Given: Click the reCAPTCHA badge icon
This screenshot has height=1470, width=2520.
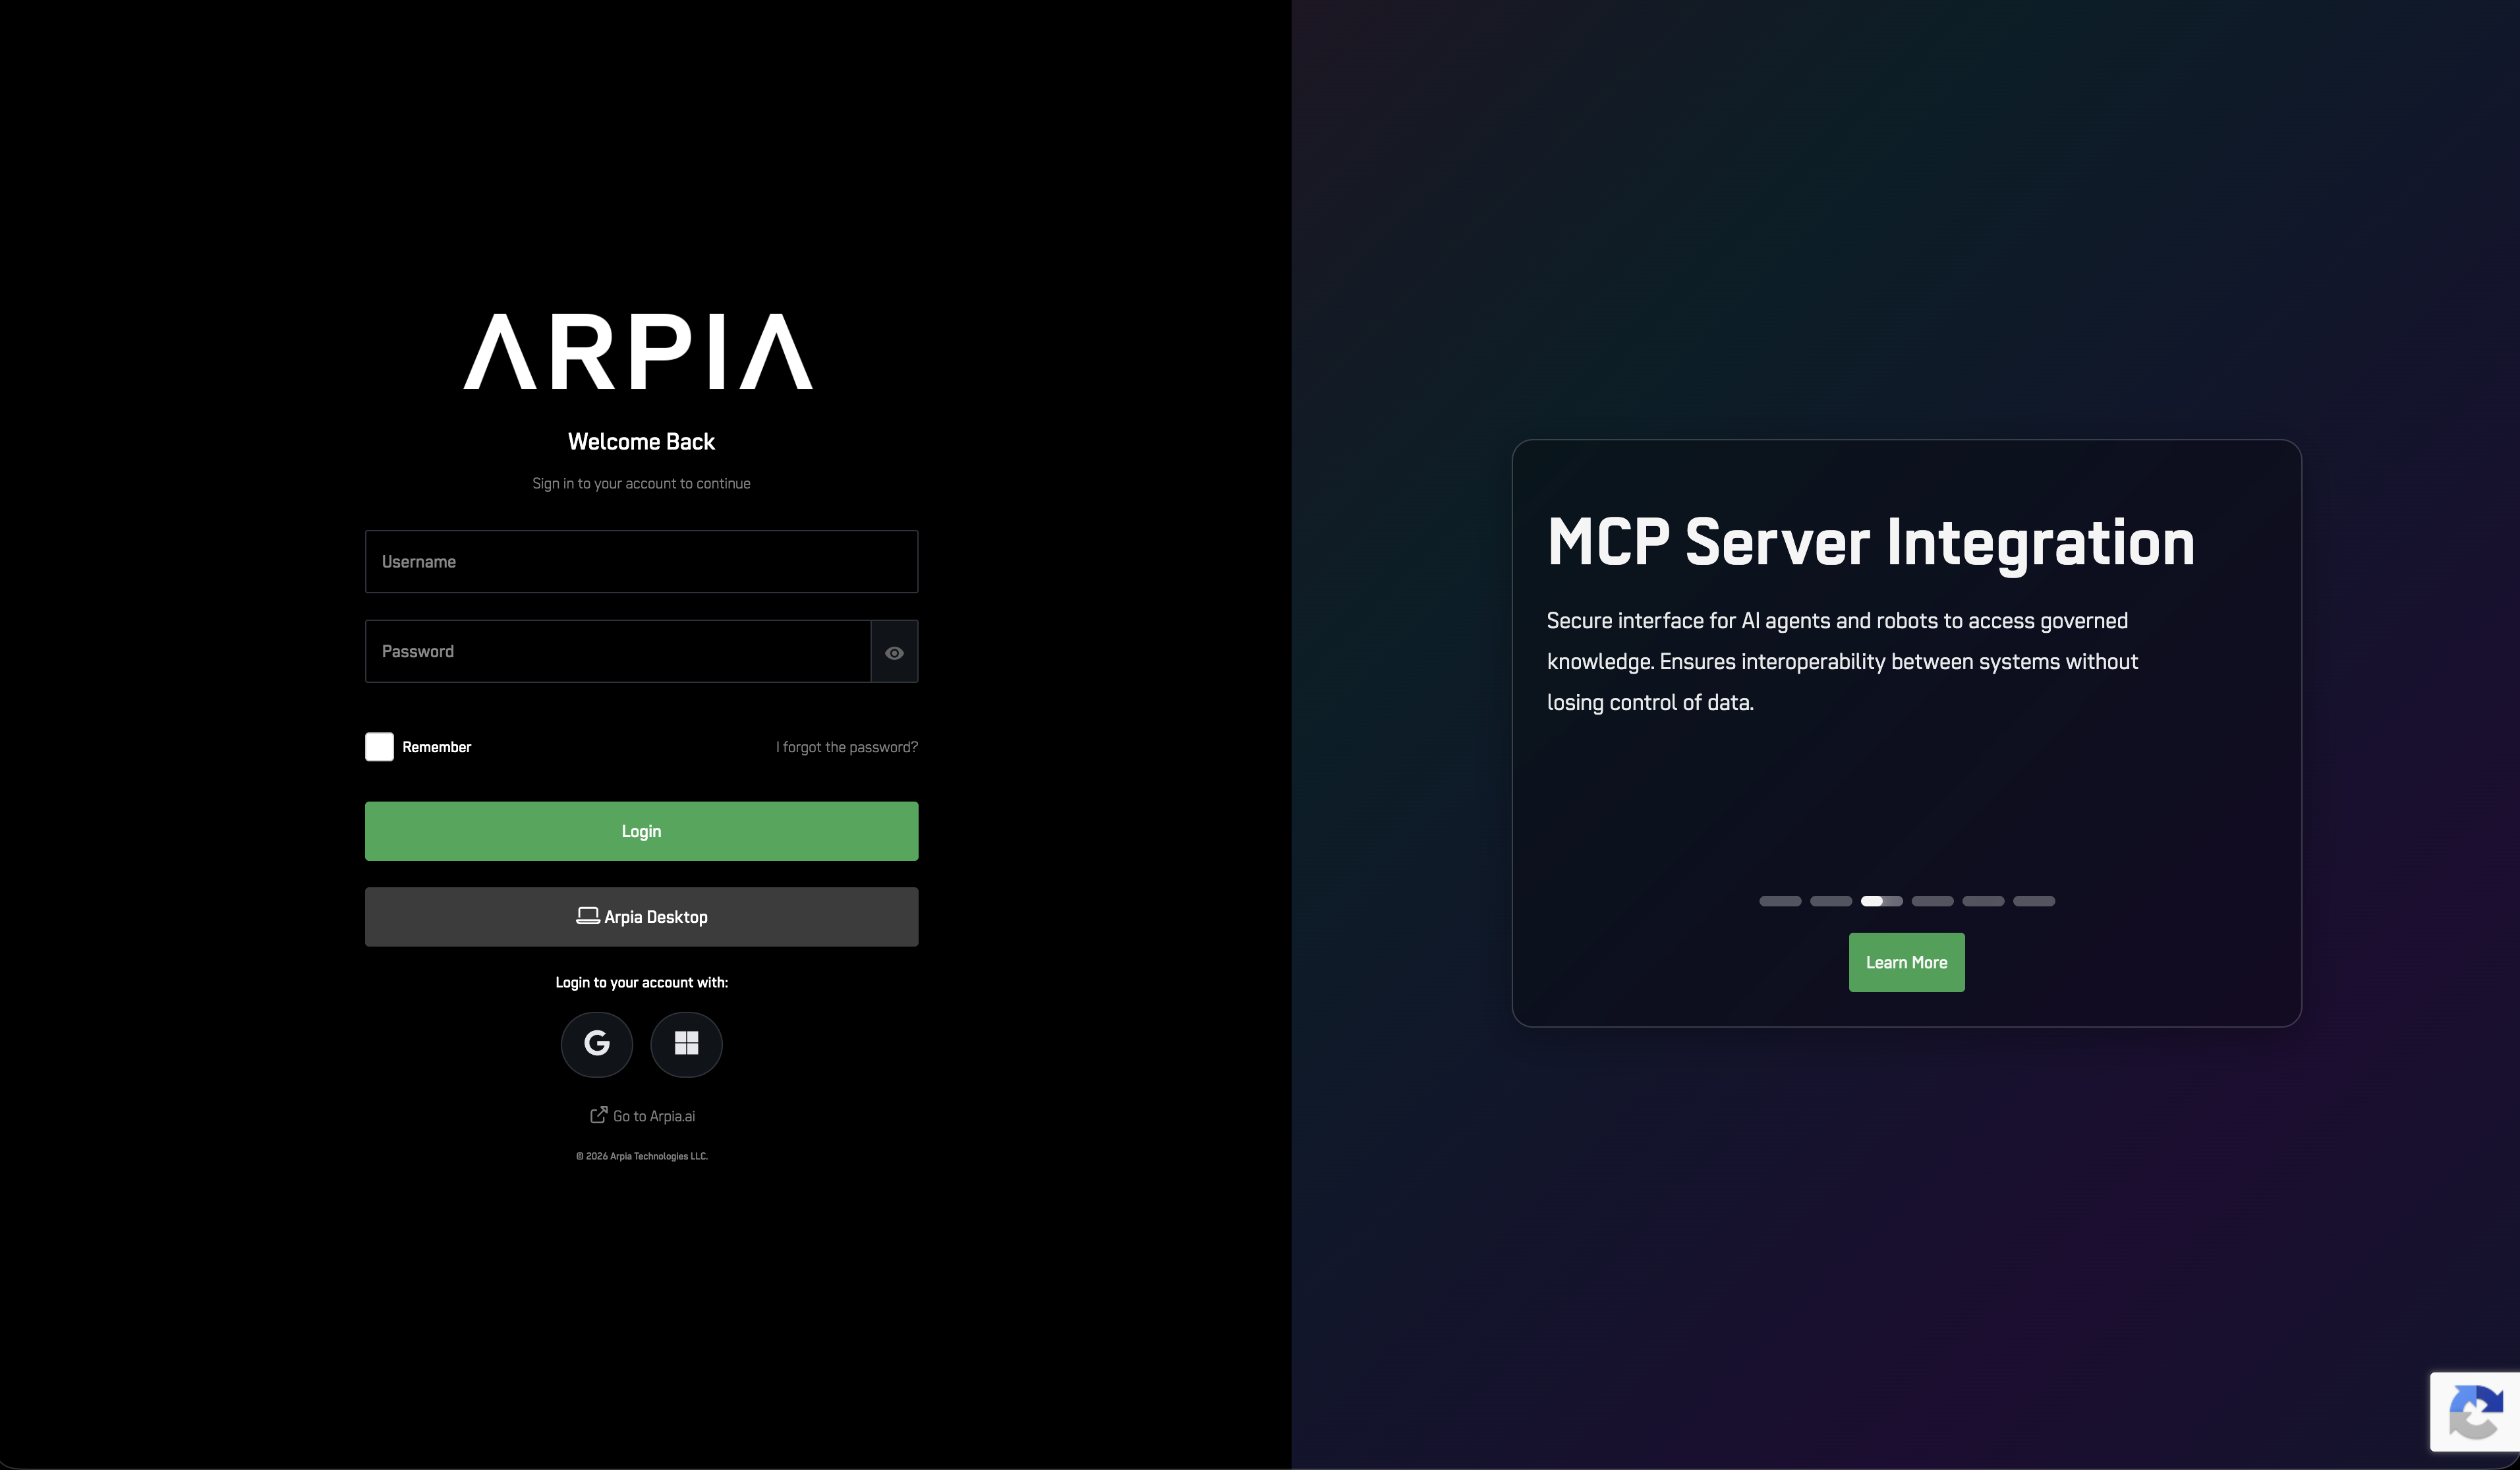Looking at the screenshot, I should pyautogui.click(x=2476, y=1412).
